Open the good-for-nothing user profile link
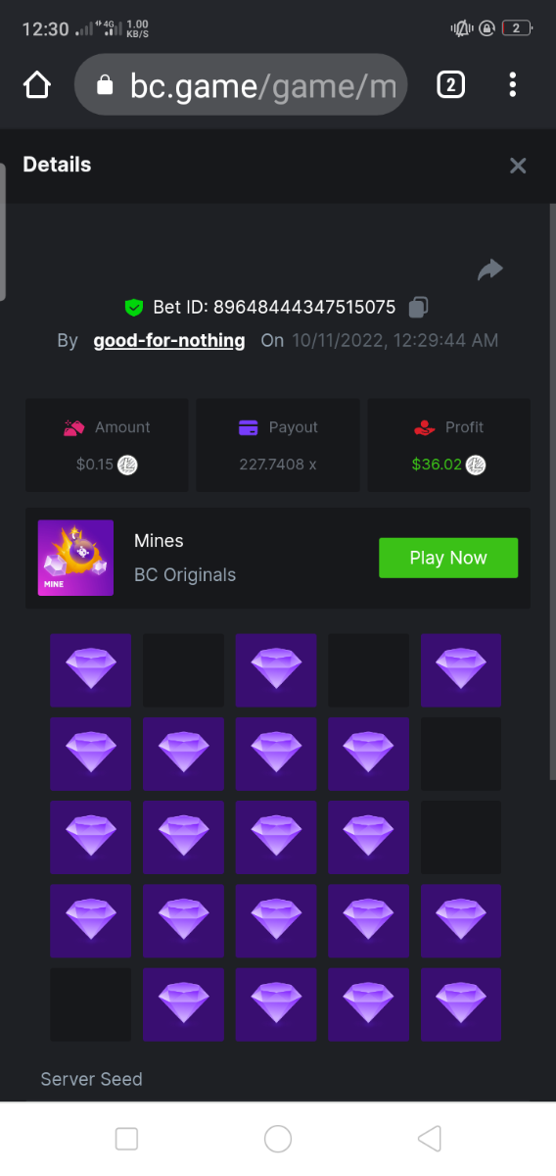 click(x=169, y=341)
